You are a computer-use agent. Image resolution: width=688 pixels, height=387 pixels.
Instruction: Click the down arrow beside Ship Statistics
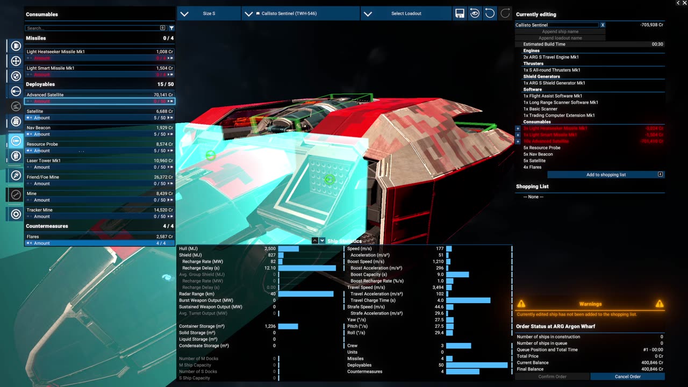322,241
